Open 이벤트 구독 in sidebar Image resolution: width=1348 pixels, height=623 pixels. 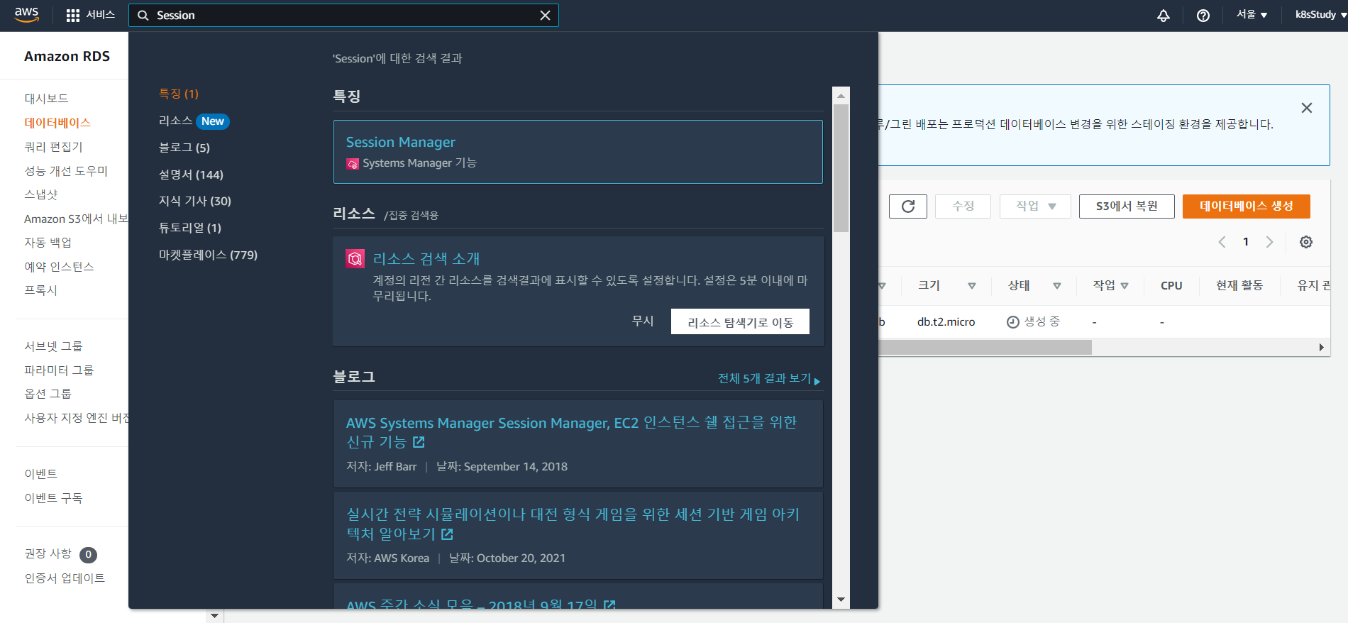53,498
